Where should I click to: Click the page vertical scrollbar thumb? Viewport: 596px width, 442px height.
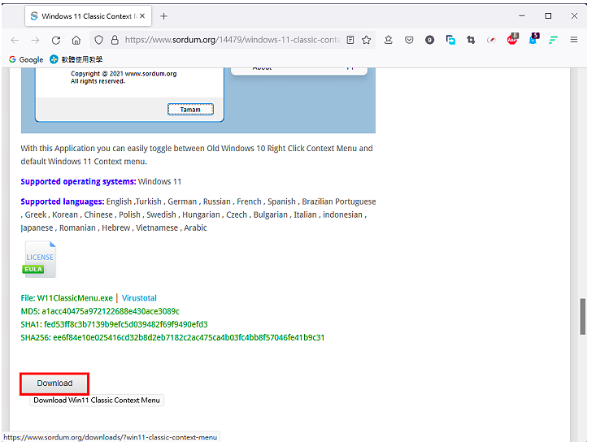coord(582,317)
